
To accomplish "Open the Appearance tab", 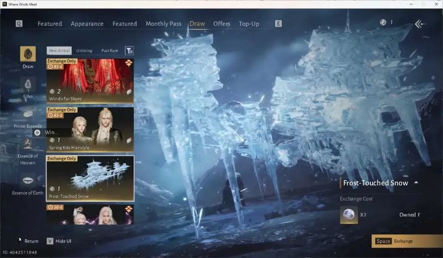I will [87, 24].
